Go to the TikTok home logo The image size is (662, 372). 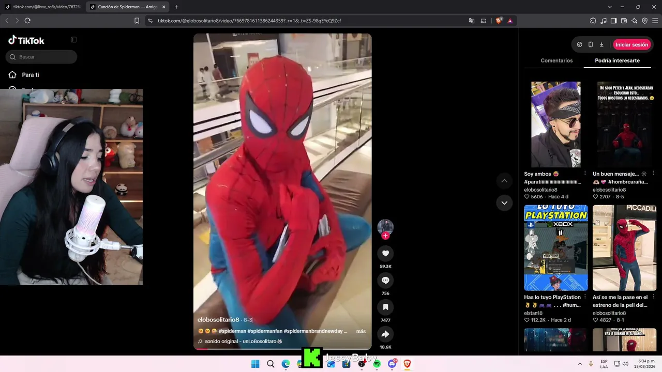26,40
